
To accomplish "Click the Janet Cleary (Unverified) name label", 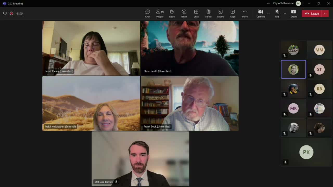I will tap(59, 71).
